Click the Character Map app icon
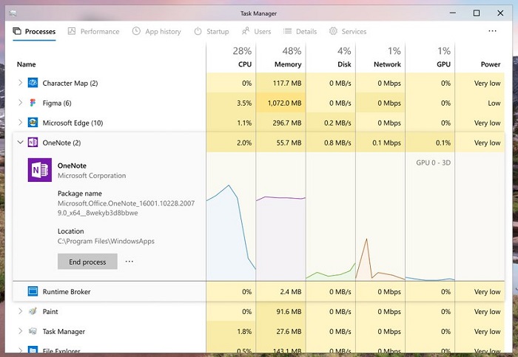 33,83
